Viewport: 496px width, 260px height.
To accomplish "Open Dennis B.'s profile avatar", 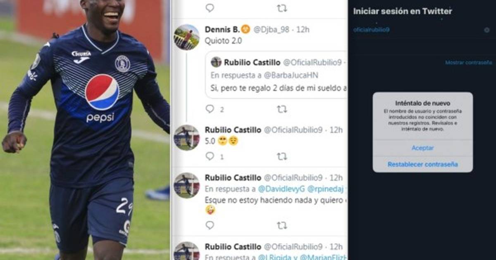I will point(186,37).
